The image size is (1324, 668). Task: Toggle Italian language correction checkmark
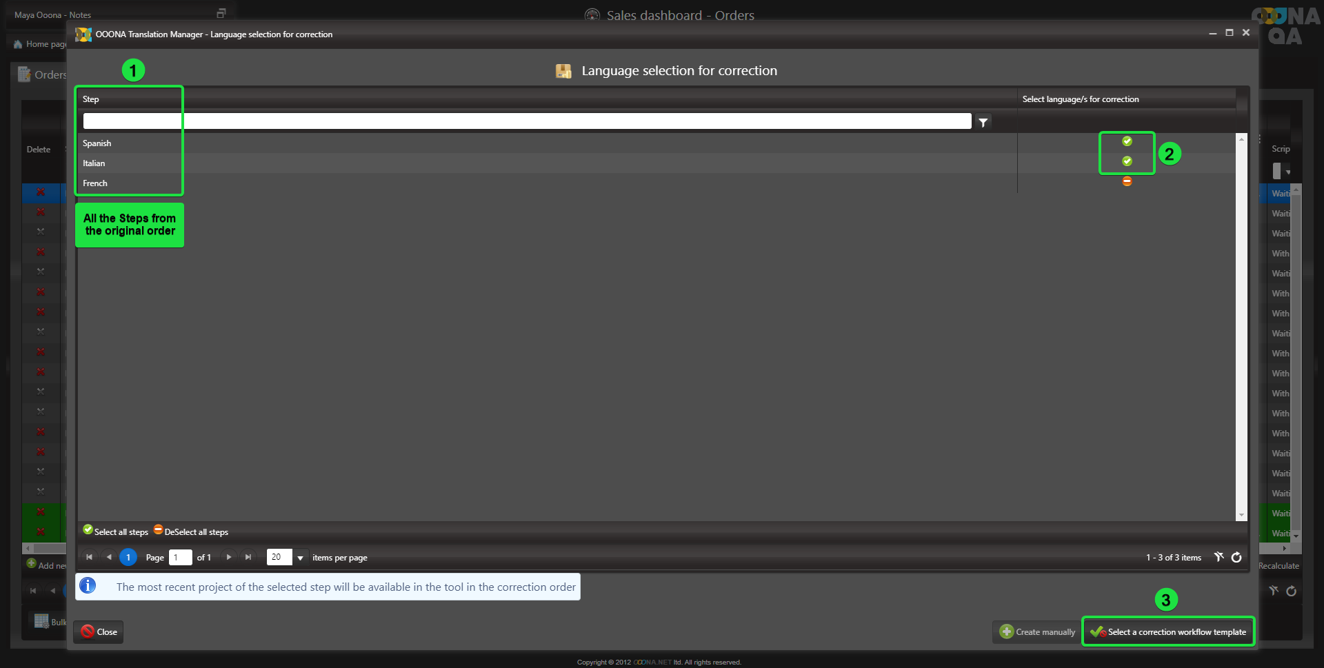pyautogui.click(x=1127, y=161)
